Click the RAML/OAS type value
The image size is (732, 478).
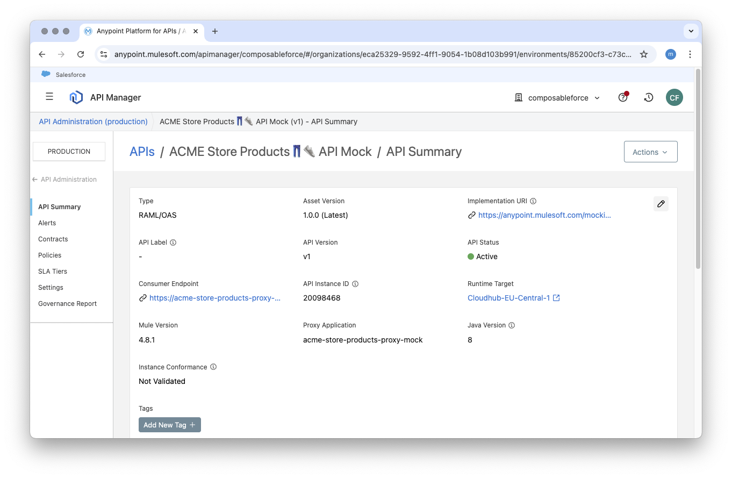coord(157,215)
